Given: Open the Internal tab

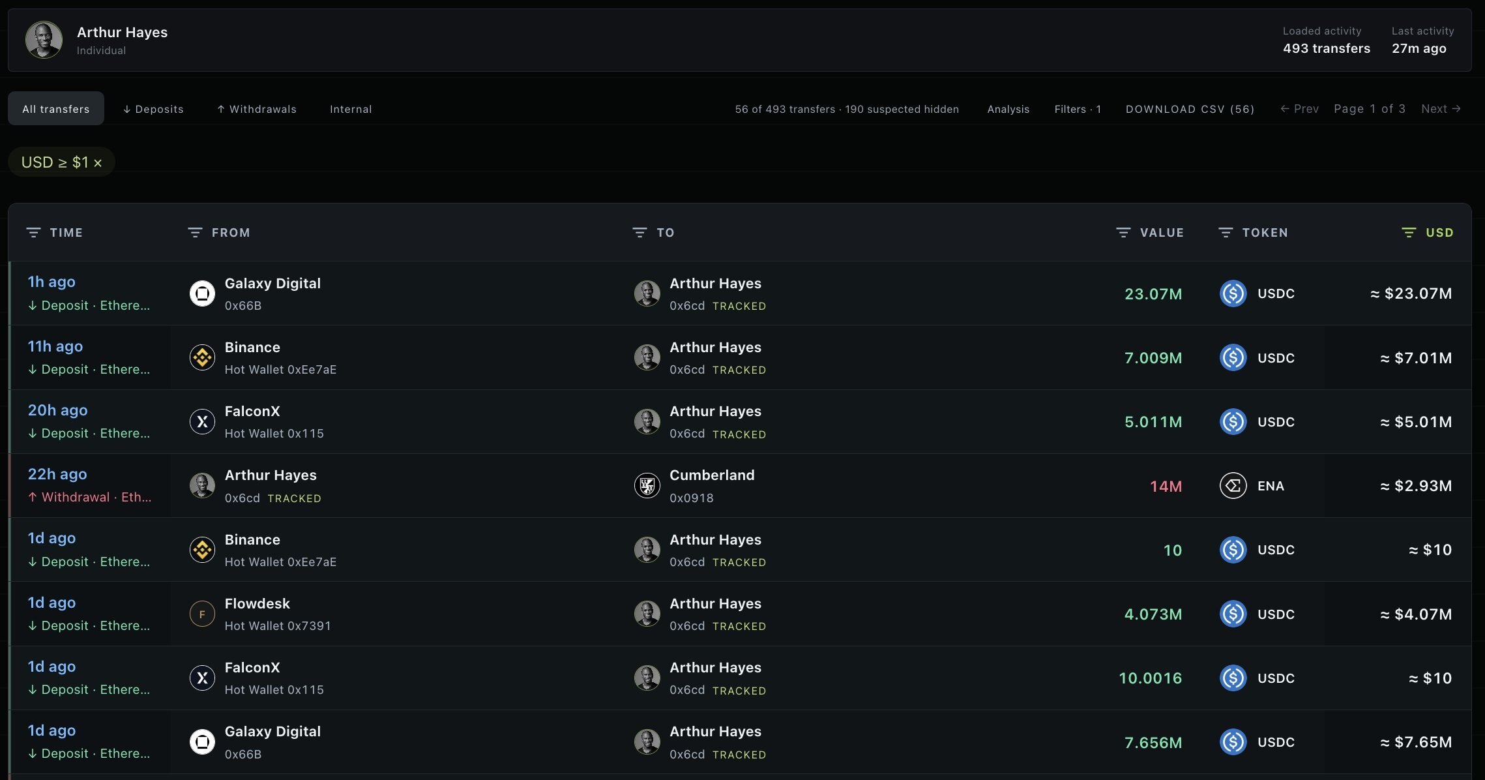Looking at the screenshot, I should [351, 109].
